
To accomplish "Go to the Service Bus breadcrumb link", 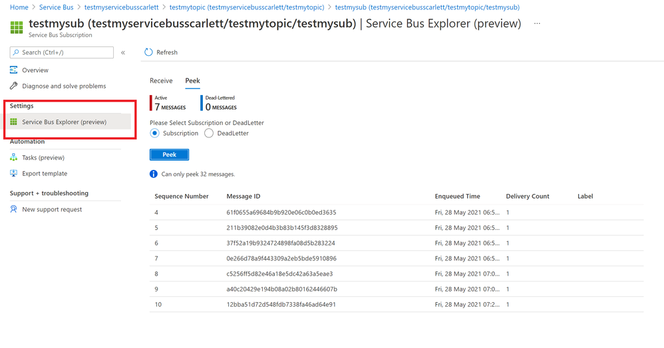I will click(x=56, y=7).
